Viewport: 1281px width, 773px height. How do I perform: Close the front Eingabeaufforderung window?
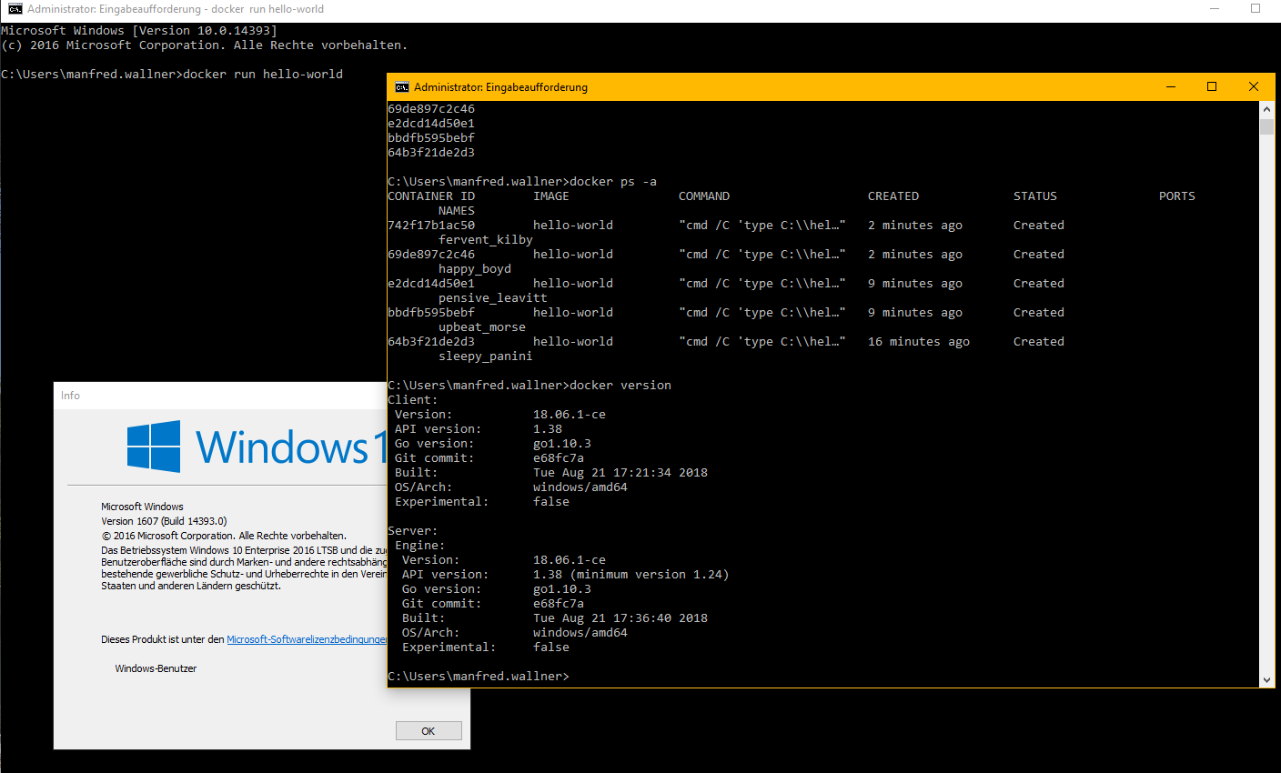click(1254, 87)
